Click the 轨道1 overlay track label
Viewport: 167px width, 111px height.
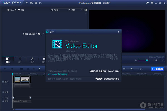click(6, 92)
